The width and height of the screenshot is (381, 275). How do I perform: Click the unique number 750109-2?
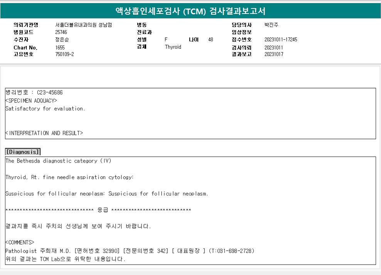tap(64, 54)
